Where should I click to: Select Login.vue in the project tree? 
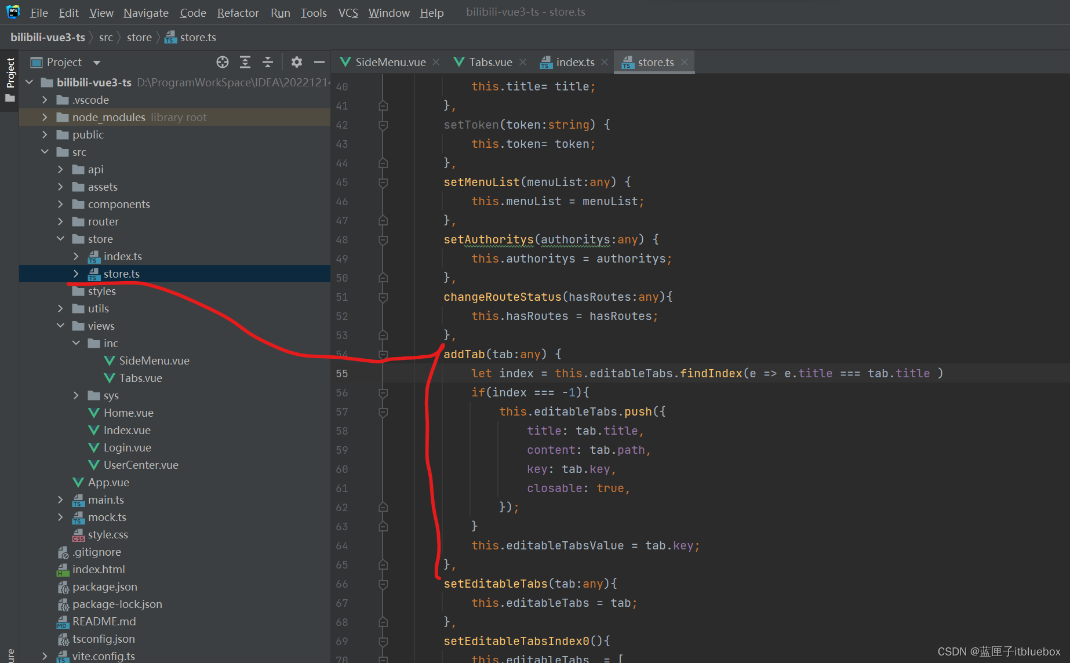pyautogui.click(x=127, y=447)
